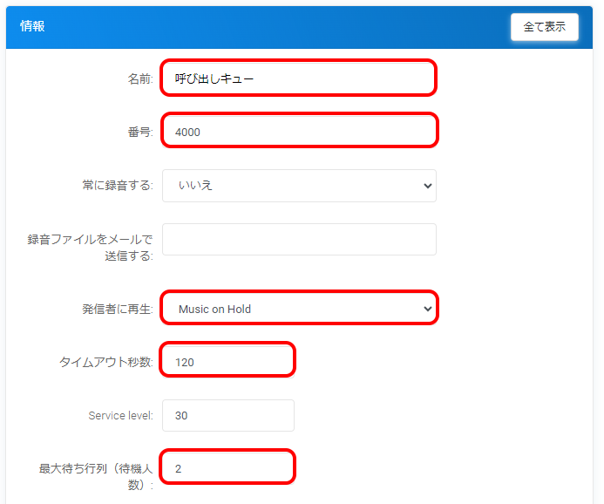Screen dimensions: 604x504
Task: Click the chevron arrow on Music on Hold select
Action: pos(426,309)
